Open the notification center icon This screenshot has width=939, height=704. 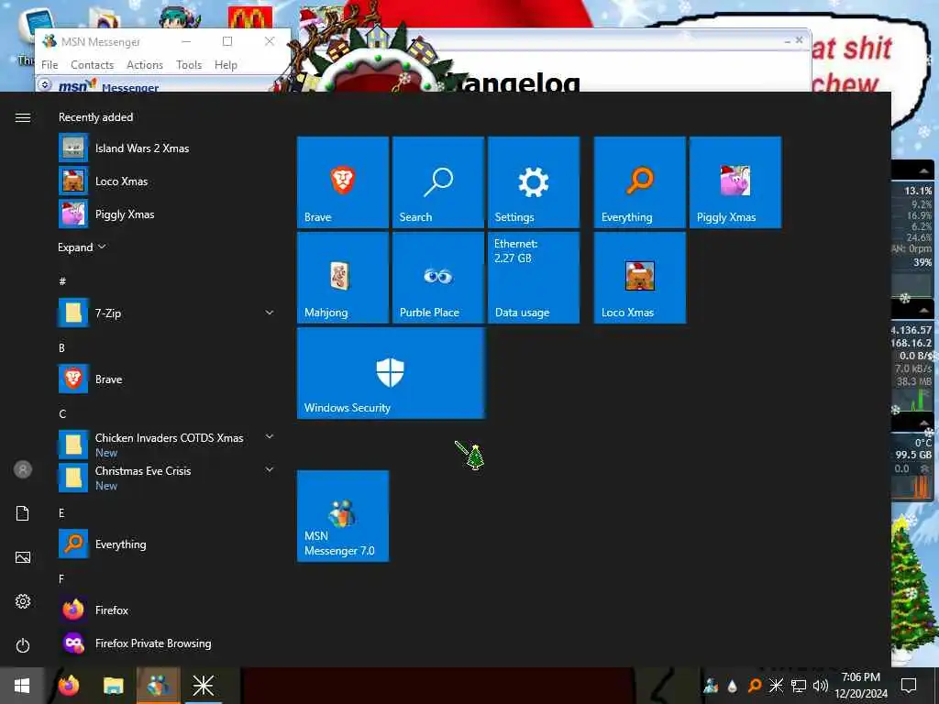[909, 686]
